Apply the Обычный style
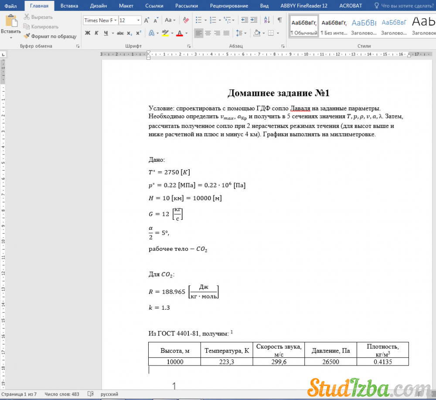Viewport: 436px width, 400px height. 304,26
